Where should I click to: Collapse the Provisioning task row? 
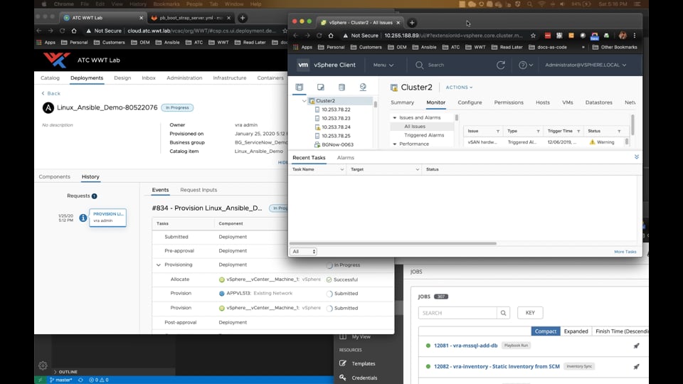pos(158,265)
